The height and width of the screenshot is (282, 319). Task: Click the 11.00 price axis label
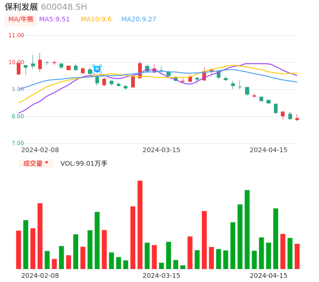[x=16, y=35]
